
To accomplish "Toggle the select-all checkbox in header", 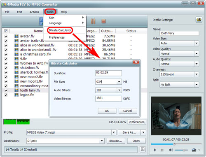I will coord(6,31).
